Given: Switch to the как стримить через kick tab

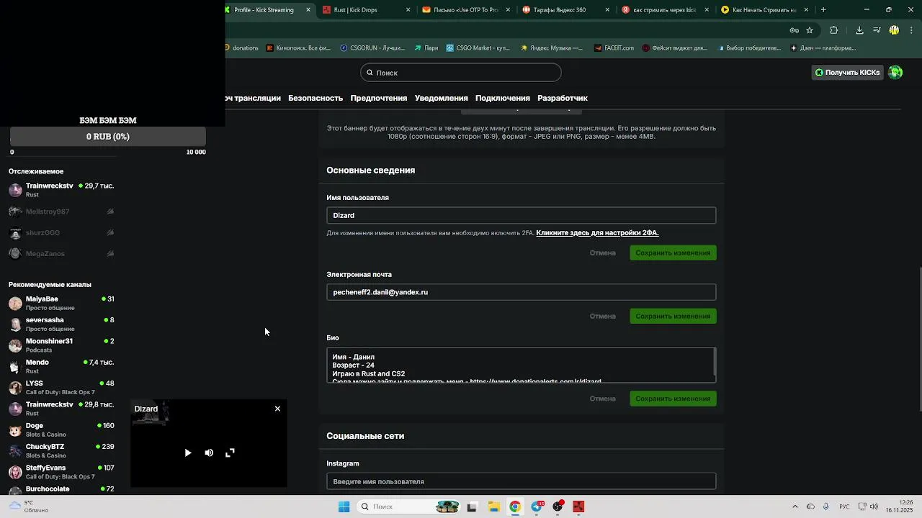Looking at the screenshot, I should pyautogui.click(x=663, y=10).
